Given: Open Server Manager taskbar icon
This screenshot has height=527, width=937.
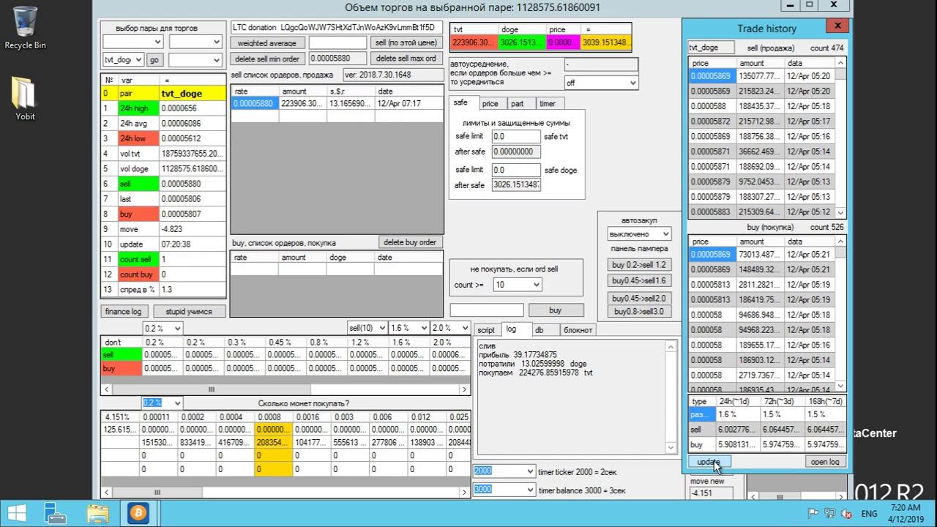Looking at the screenshot, I should click(56, 513).
